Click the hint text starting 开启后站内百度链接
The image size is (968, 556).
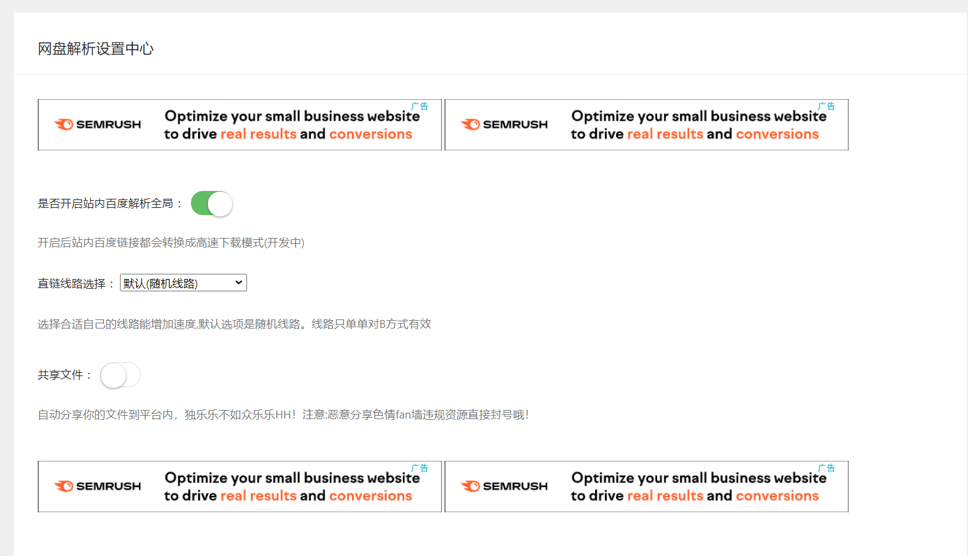coord(171,242)
